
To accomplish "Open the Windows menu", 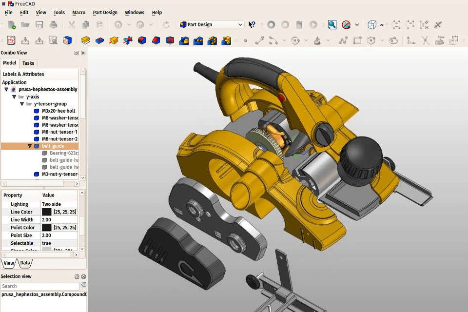I will [x=135, y=12].
